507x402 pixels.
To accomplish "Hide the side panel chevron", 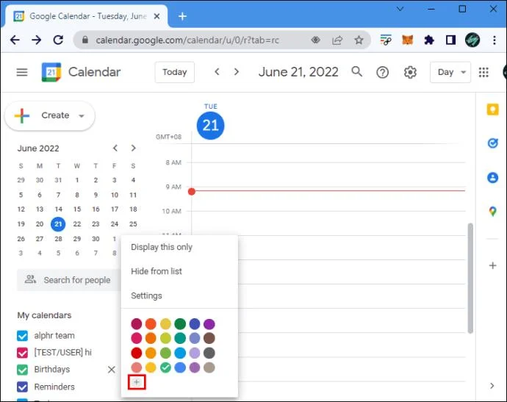I will point(492,386).
